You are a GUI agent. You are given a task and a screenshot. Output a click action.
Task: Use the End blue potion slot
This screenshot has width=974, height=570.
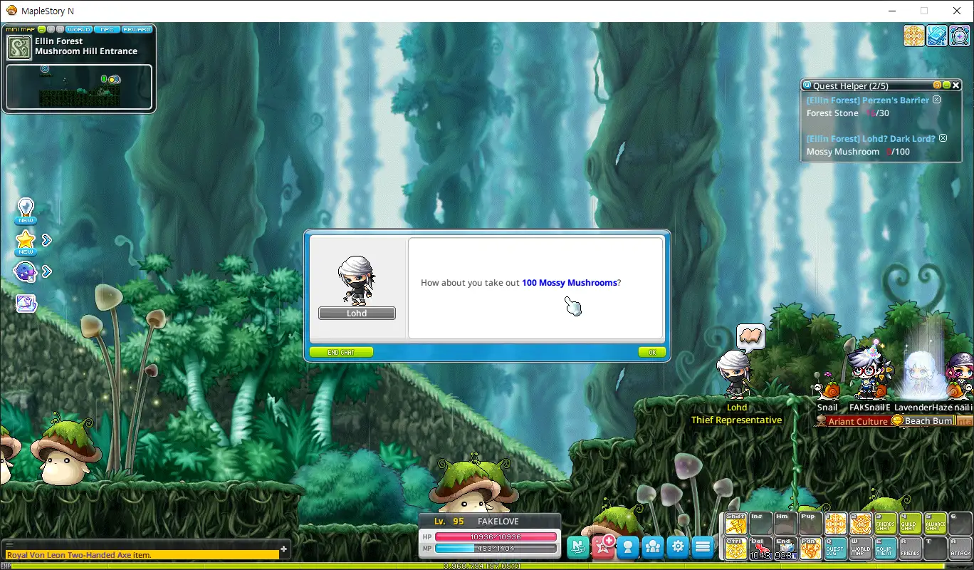(786, 549)
